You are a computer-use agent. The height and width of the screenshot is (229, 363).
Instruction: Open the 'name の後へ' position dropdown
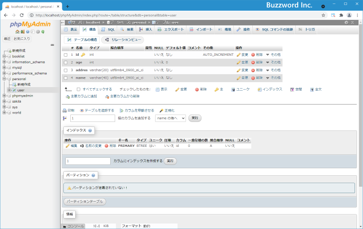tap(170, 118)
